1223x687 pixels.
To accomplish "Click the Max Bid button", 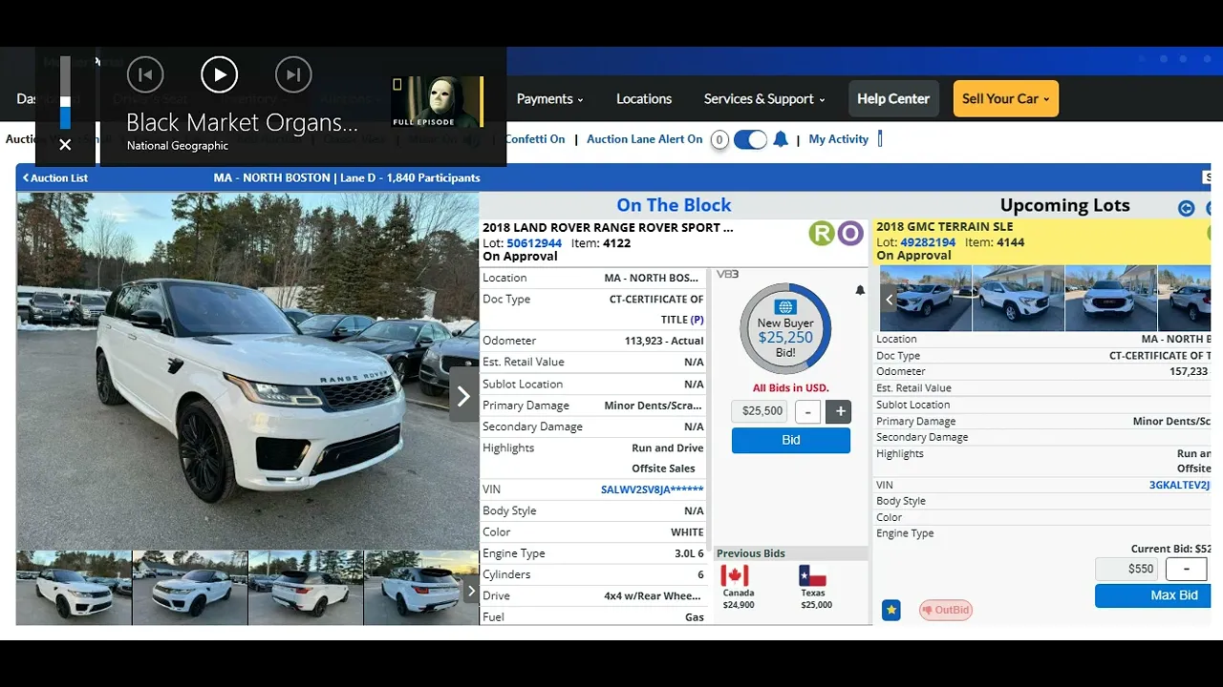I will (1153, 595).
